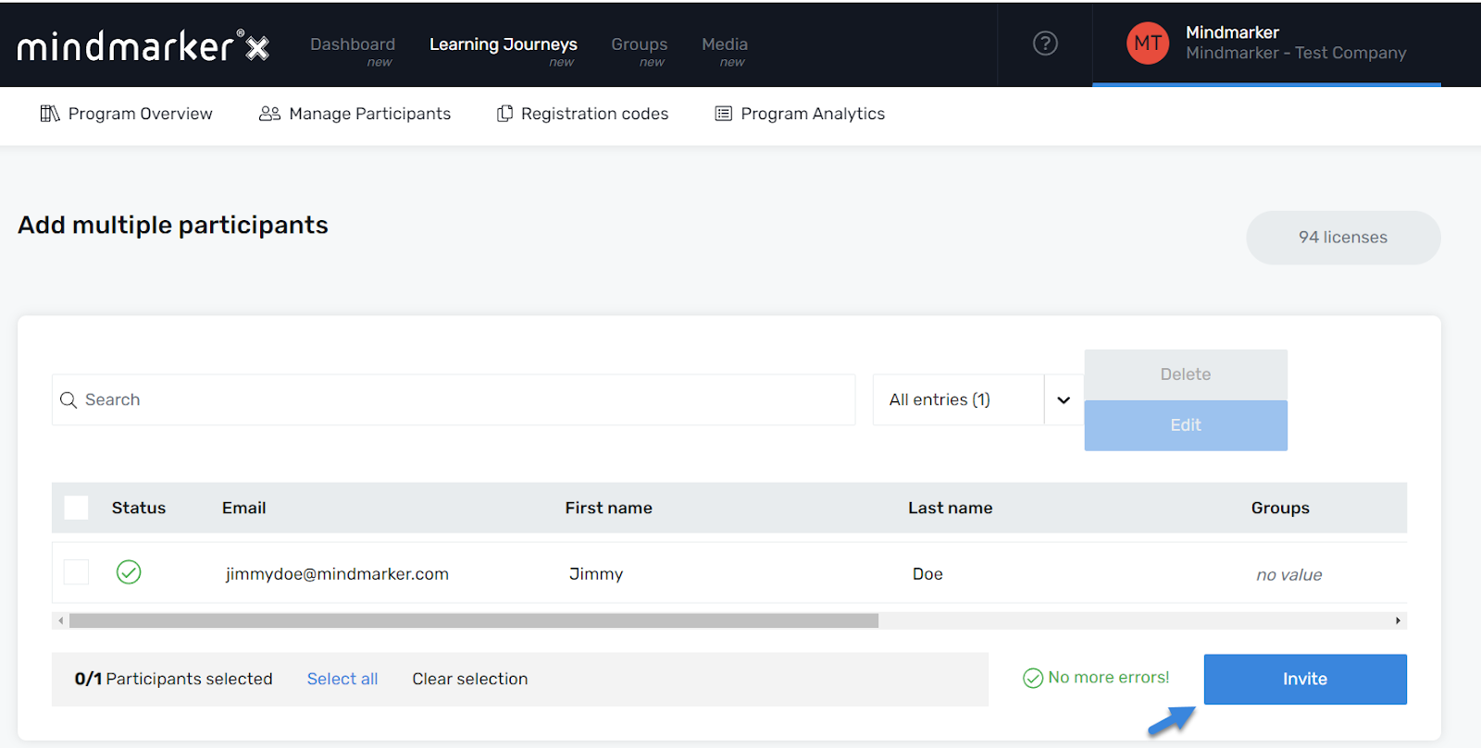Screen dimensions: 1481x748
Task: Click the Mindmarker - Test Company account name
Action: pos(1296,54)
